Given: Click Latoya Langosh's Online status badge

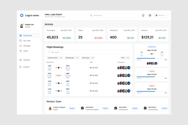Looking at the screenshot, I should (x=72, y=108).
